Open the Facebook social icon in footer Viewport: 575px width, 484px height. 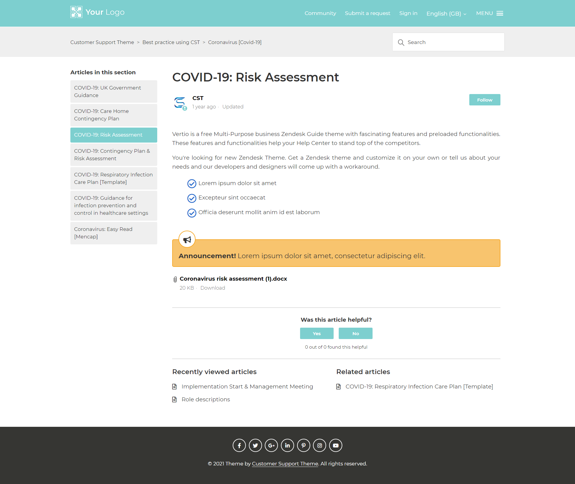[239, 445]
